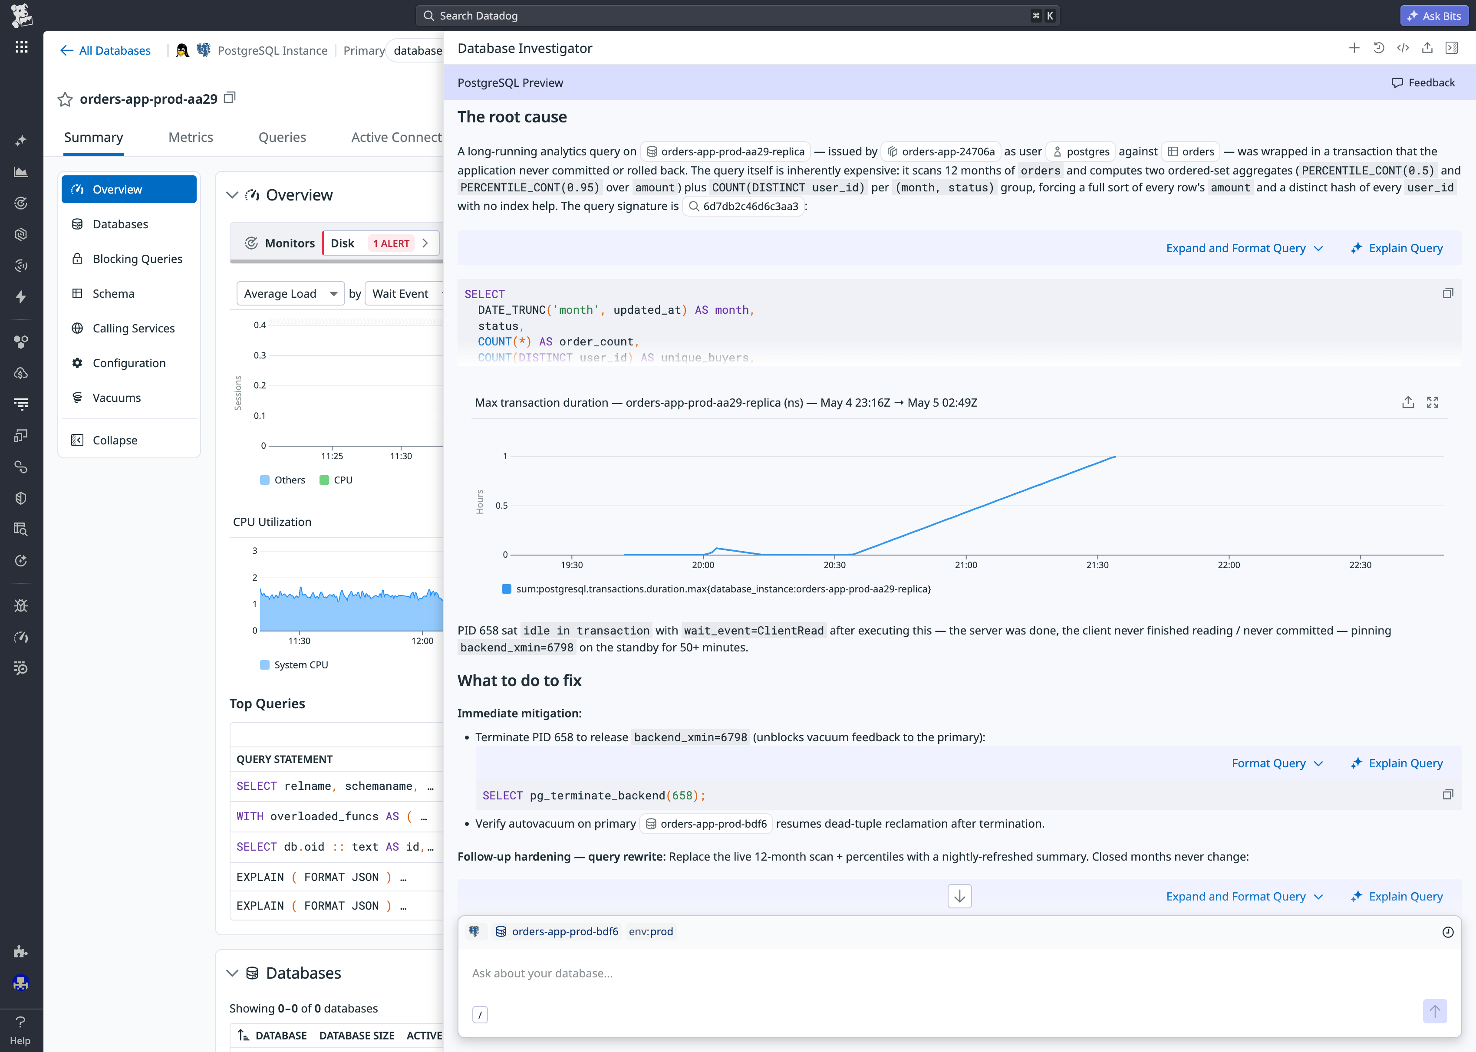Open the Configuration side menu item
The height and width of the screenshot is (1052, 1476).
tap(129, 363)
